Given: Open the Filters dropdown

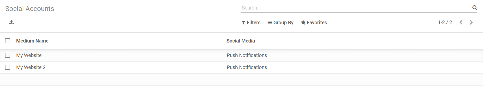Looking at the screenshot, I should 251,22.
